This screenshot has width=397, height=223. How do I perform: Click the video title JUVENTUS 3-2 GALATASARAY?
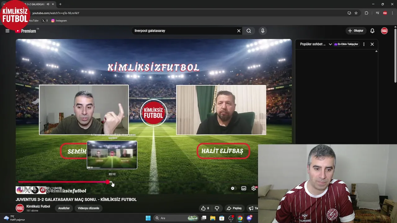[76, 199]
